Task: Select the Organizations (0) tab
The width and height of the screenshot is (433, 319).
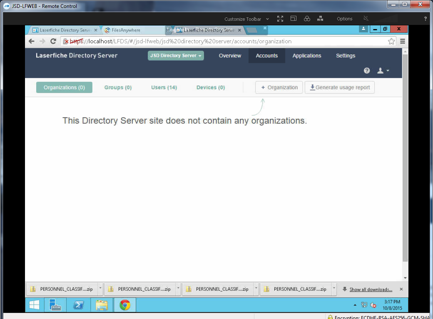Action: click(64, 87)
